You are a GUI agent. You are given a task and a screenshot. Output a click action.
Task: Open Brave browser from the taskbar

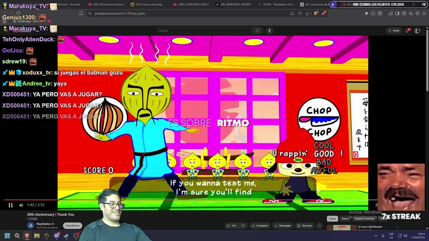click(27, 236)
